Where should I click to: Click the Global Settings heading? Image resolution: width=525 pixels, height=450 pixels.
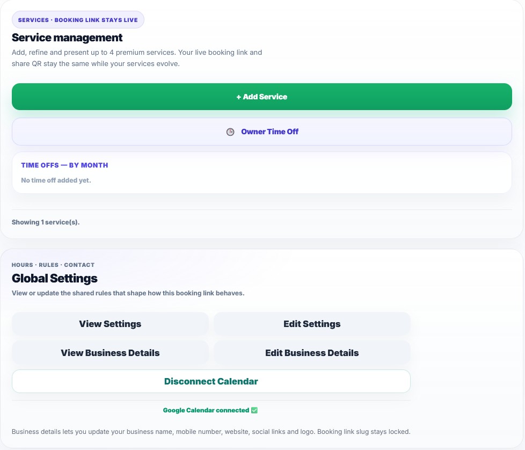coord(55,278)
